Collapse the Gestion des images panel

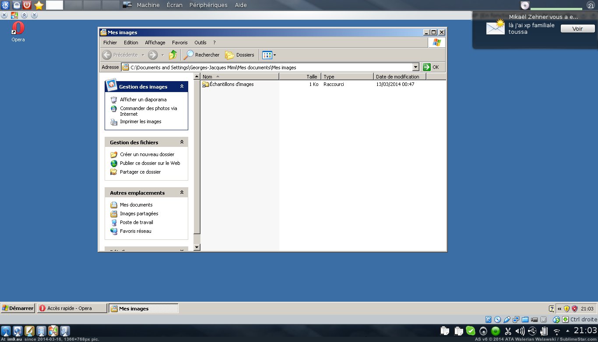point(182,87)
